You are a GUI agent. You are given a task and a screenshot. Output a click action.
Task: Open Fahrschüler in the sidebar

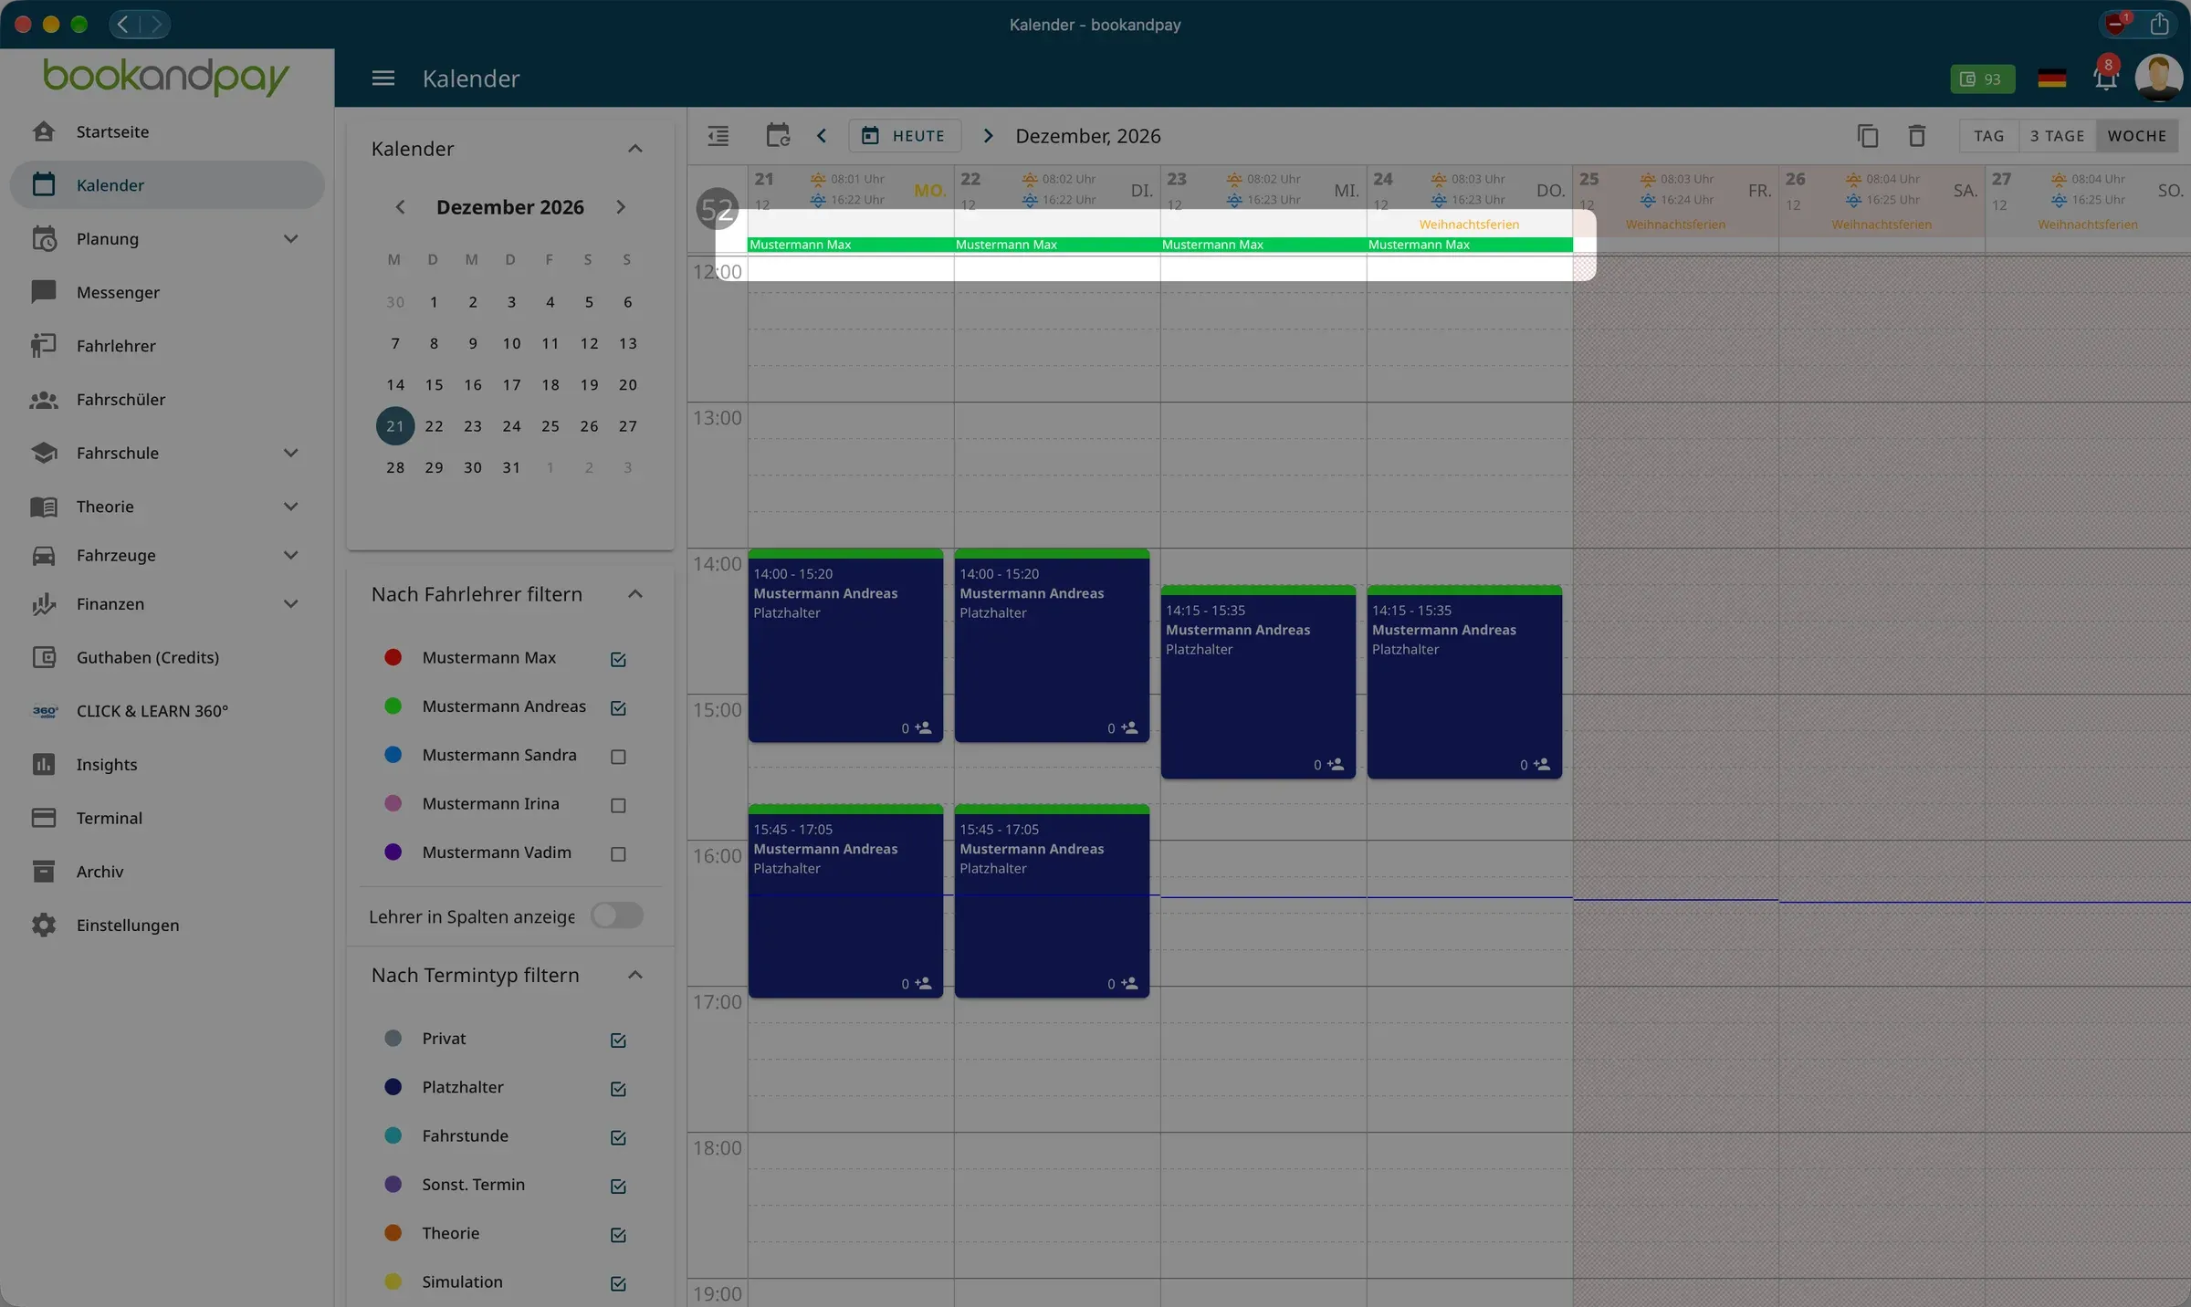(x=167, y=399)
